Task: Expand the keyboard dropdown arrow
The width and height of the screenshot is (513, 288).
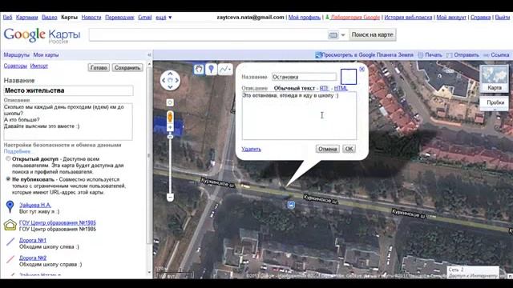Action: coord(343,34)
